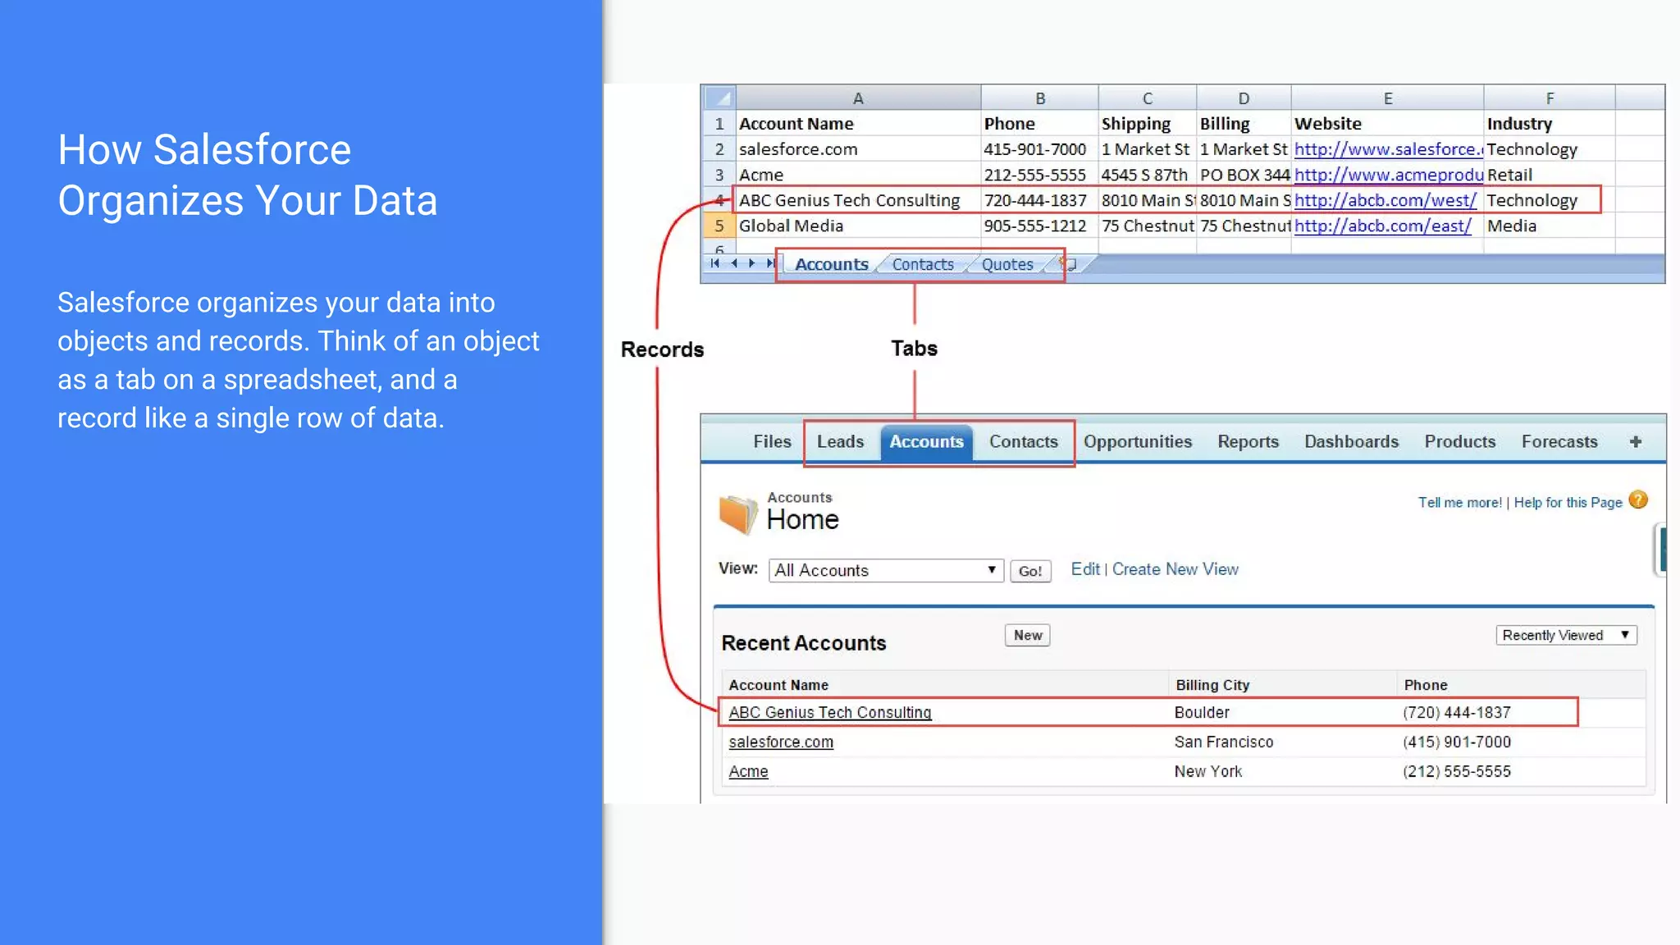
Task: Click the Media industry cell
Action: click(1550, 226)
